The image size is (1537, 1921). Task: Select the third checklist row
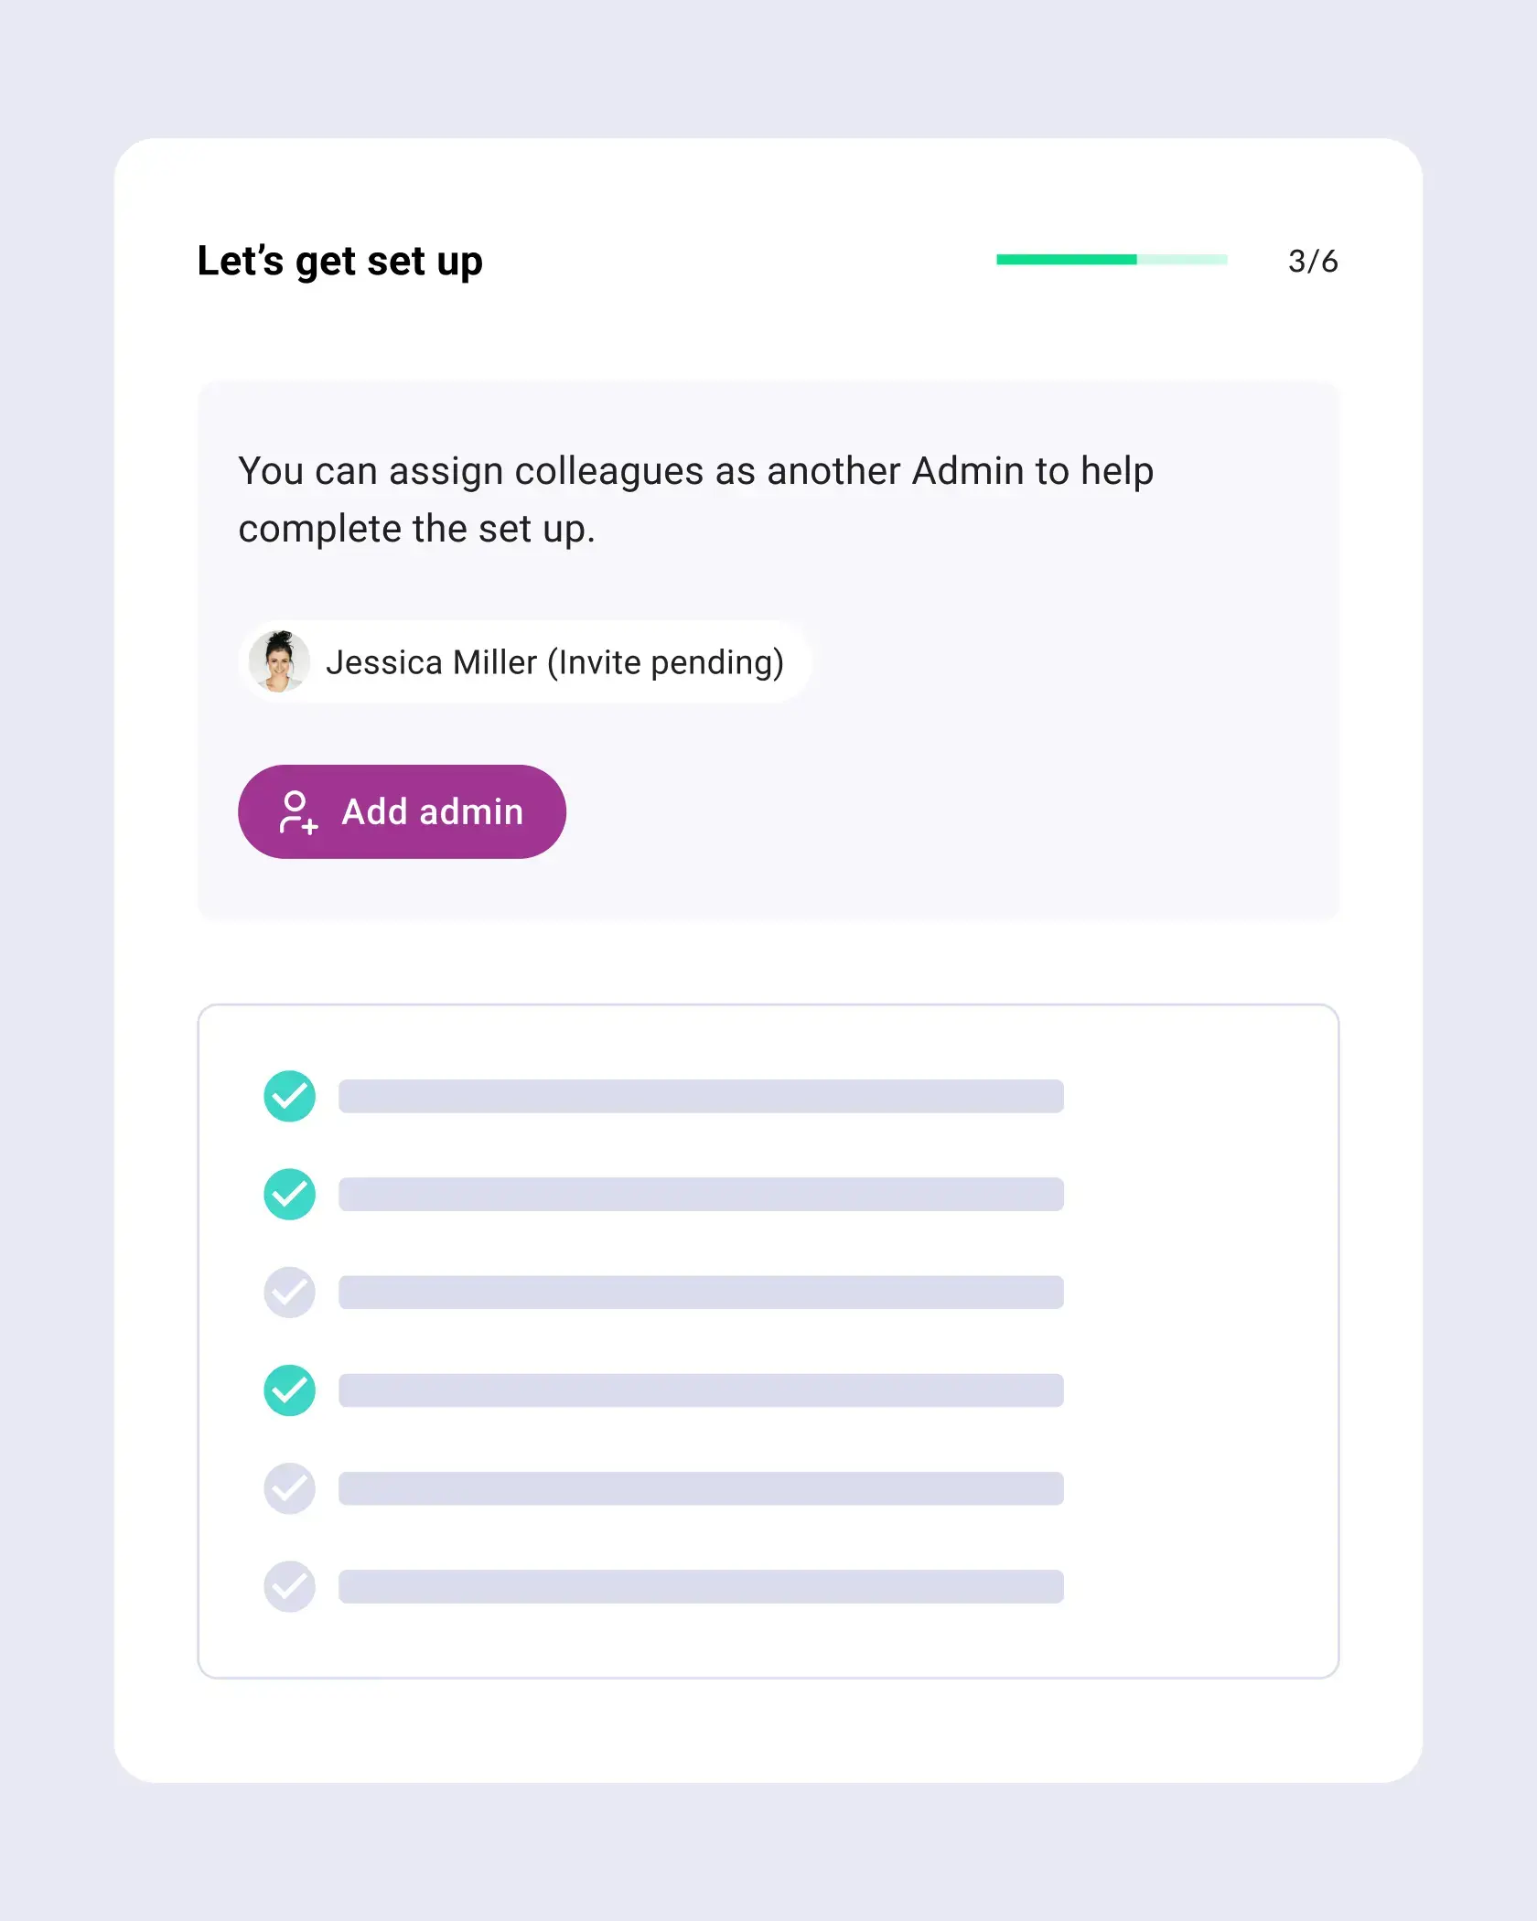(x=700, y=1292)
